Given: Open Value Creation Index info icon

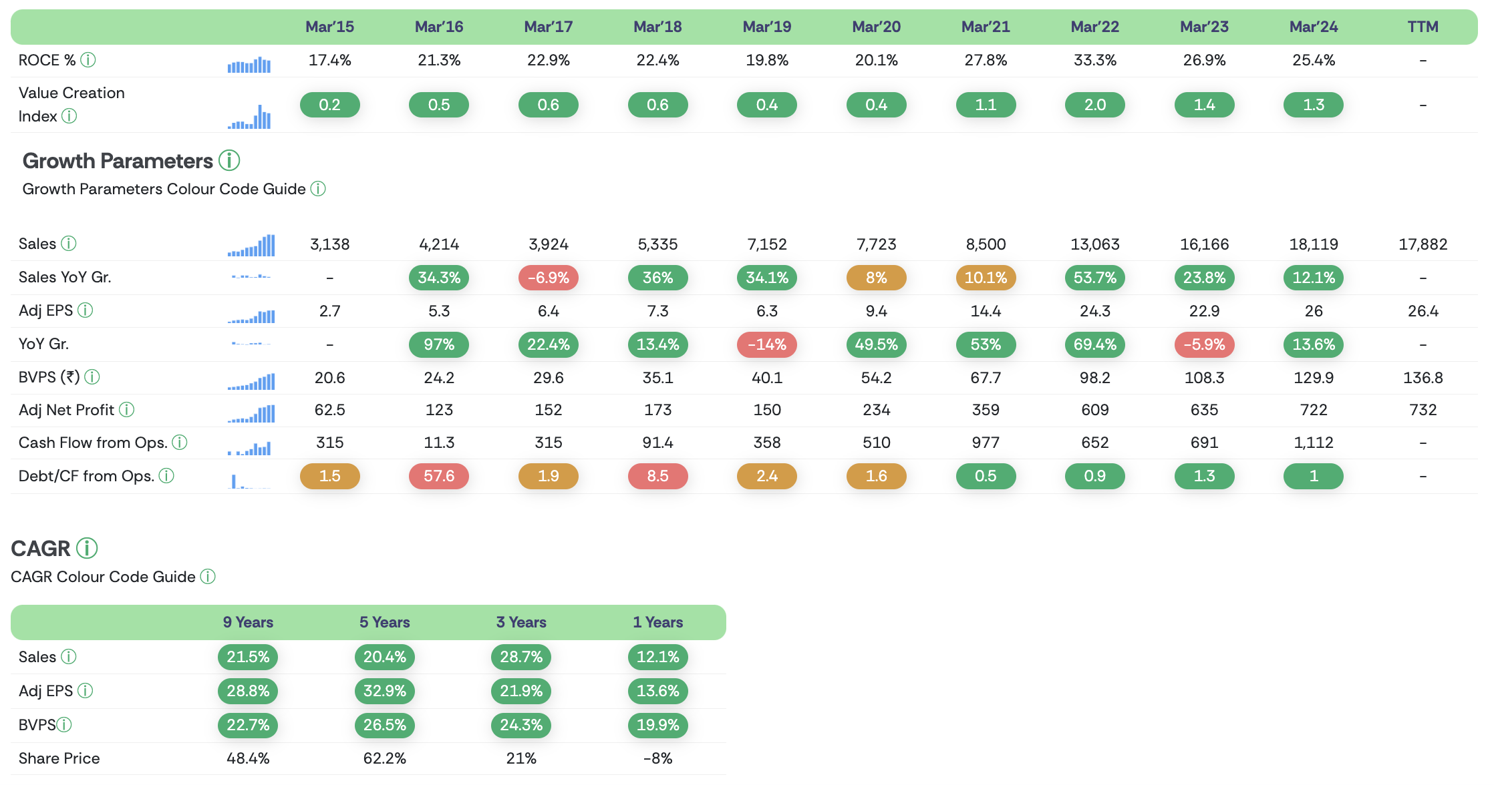Looking at the screenshot, I should click(69, 116).
